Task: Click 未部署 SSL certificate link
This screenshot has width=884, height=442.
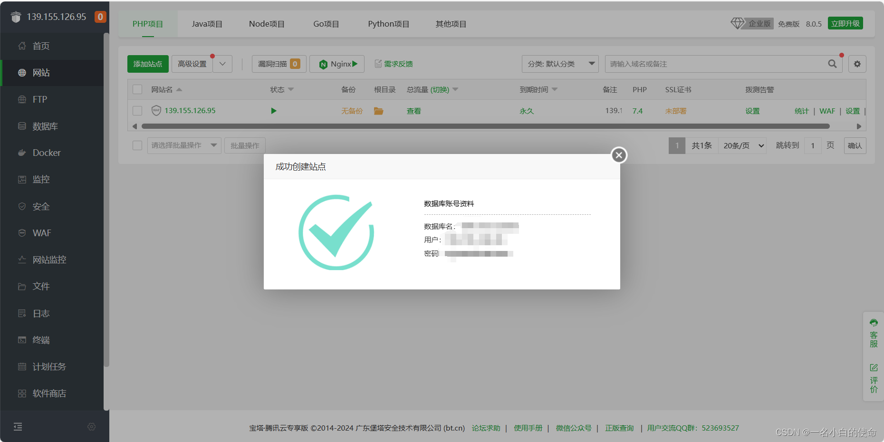Action: (676, 111)
